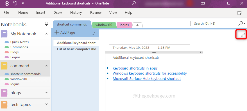Expand the tech topics notebook chevron
The height and width of the screenshot is (111, 247).
[x=46, y=104]
